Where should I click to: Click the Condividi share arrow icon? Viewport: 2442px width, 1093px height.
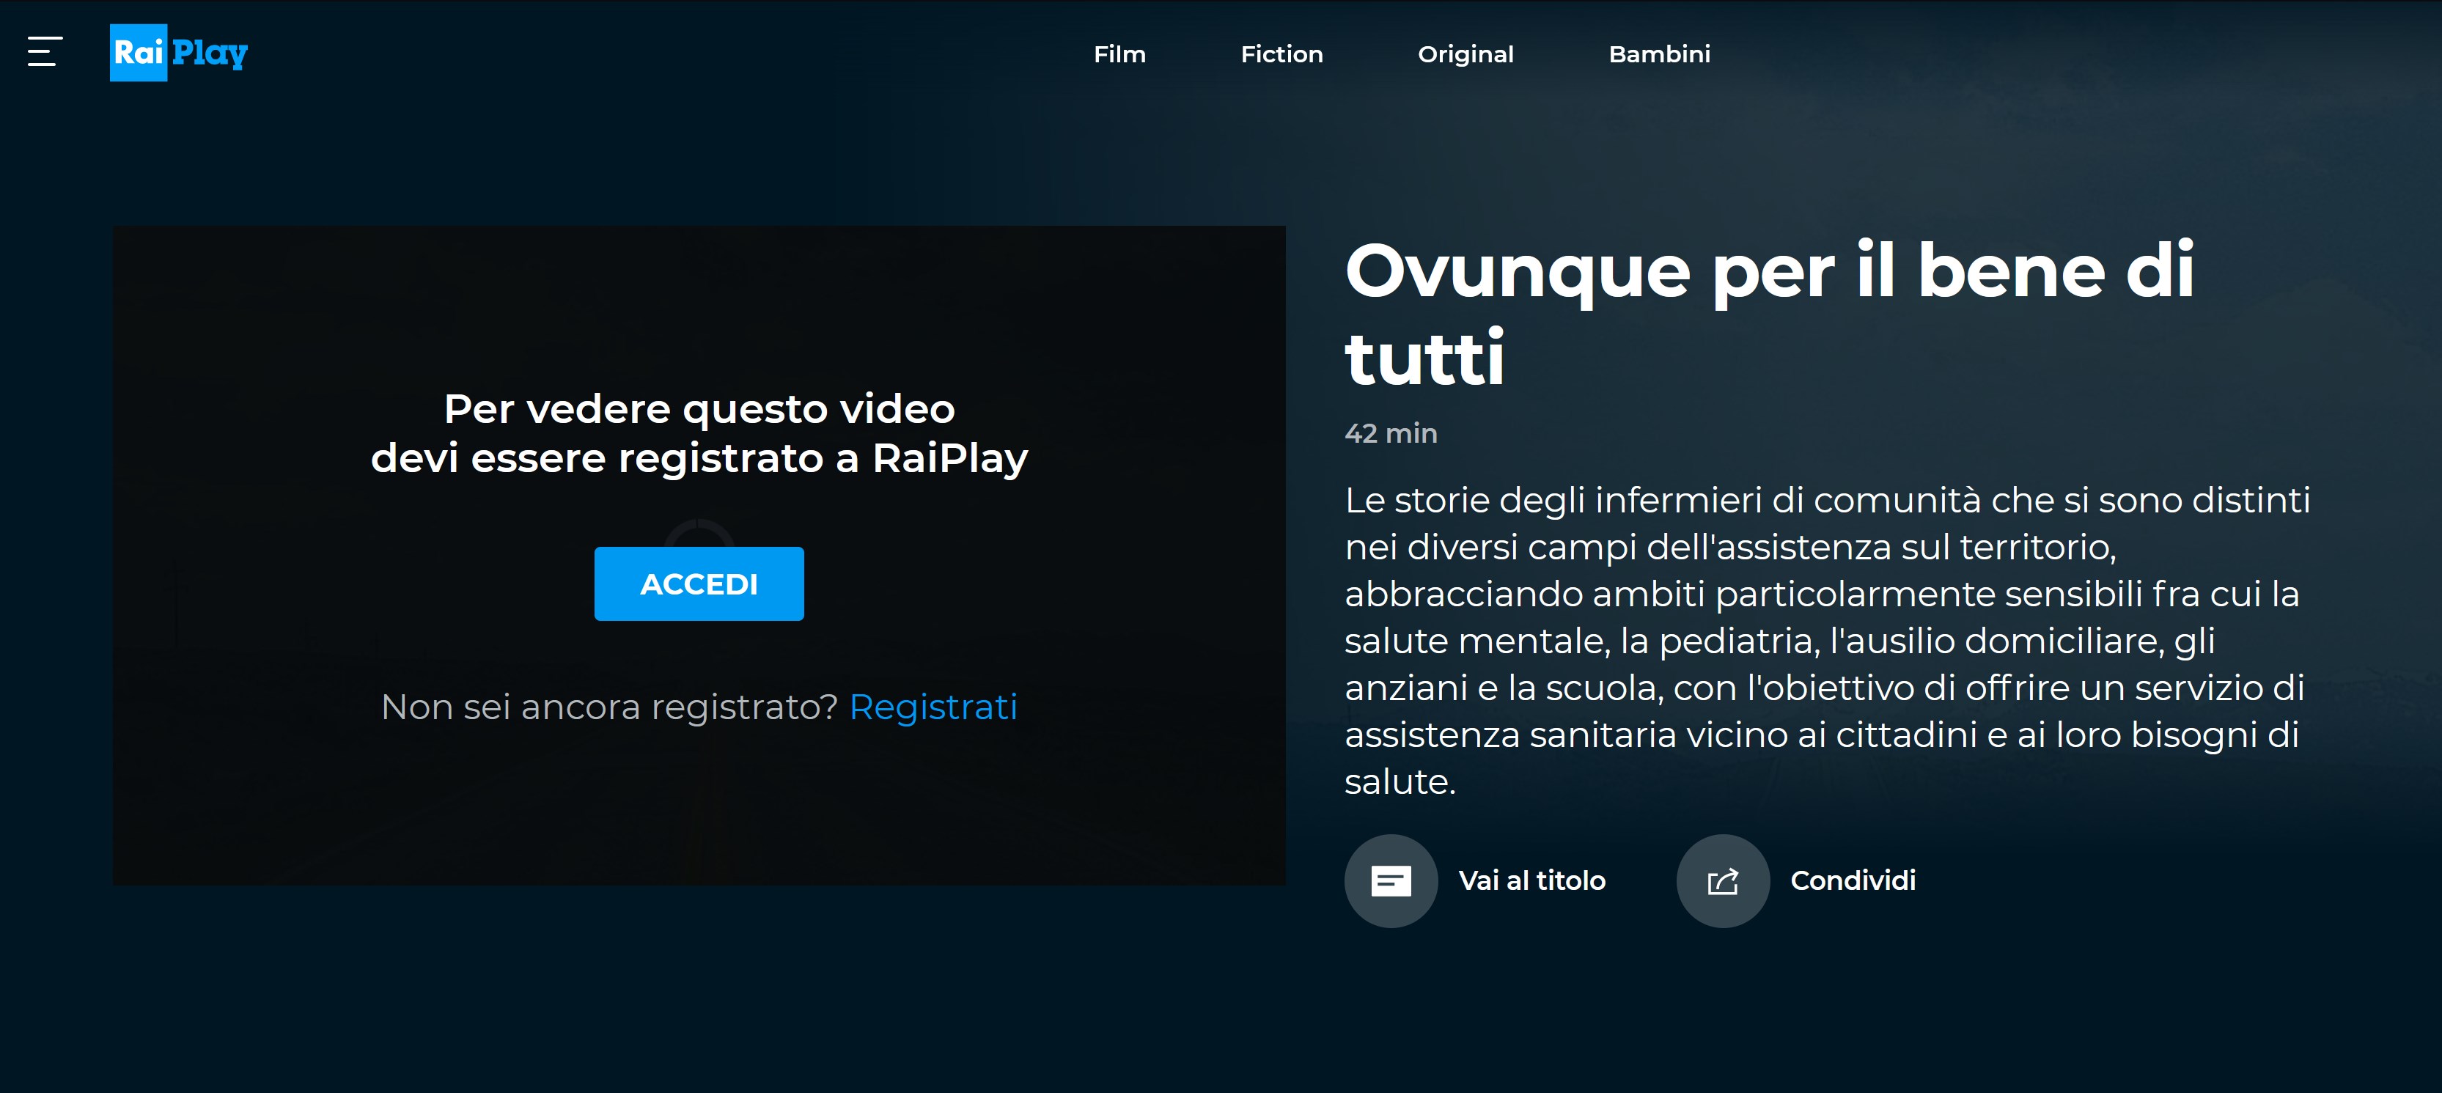pyautogui.click(x=1723, y=880)
